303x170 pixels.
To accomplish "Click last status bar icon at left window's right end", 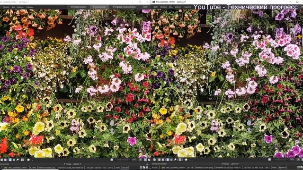I will coord(147,167).
